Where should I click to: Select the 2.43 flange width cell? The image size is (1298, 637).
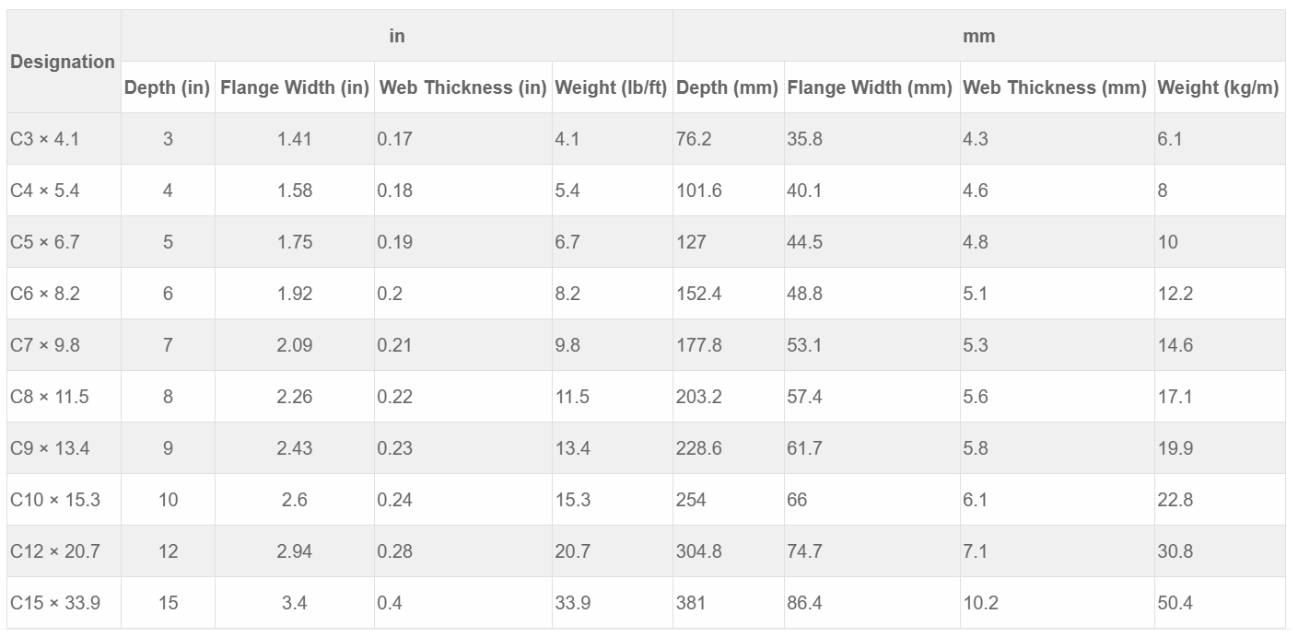coord(295,448)
